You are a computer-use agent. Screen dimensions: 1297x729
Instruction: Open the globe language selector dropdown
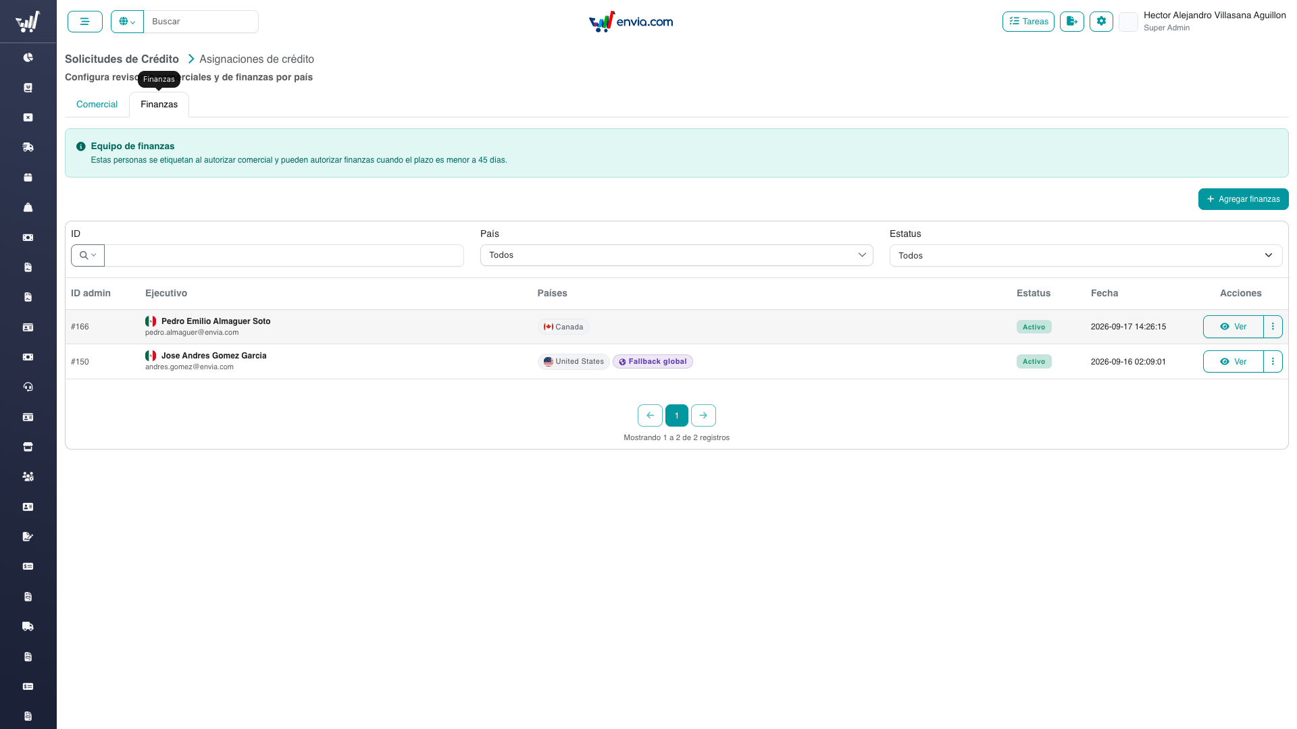pos(127,22)
